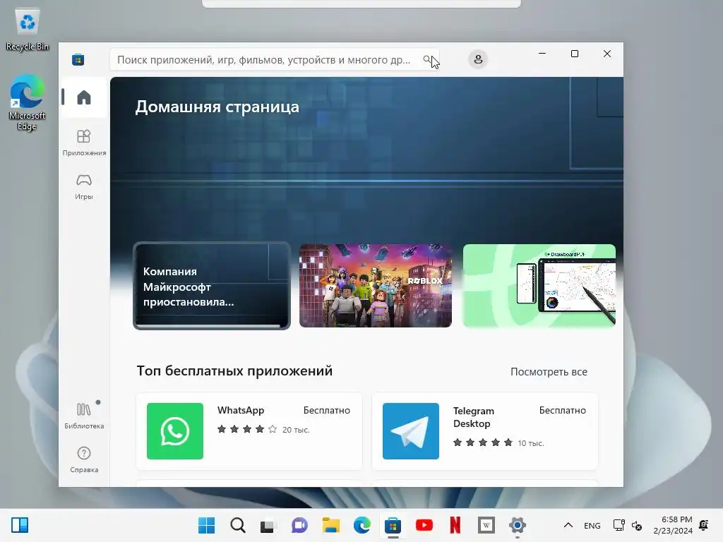Viewport: 723px width, 542px height.
Task: Open the Roblox featured banner
Action: click(x=376, y=286)
